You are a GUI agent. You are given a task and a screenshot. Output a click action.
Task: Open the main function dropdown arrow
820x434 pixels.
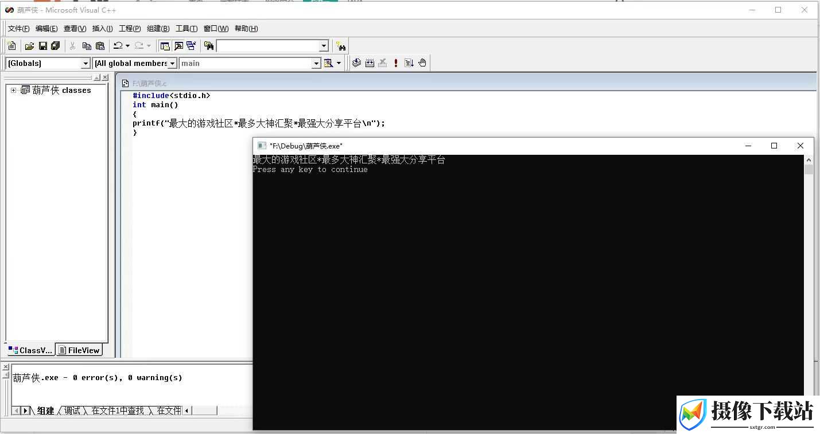pyautogui.click(x=316, y=64)
